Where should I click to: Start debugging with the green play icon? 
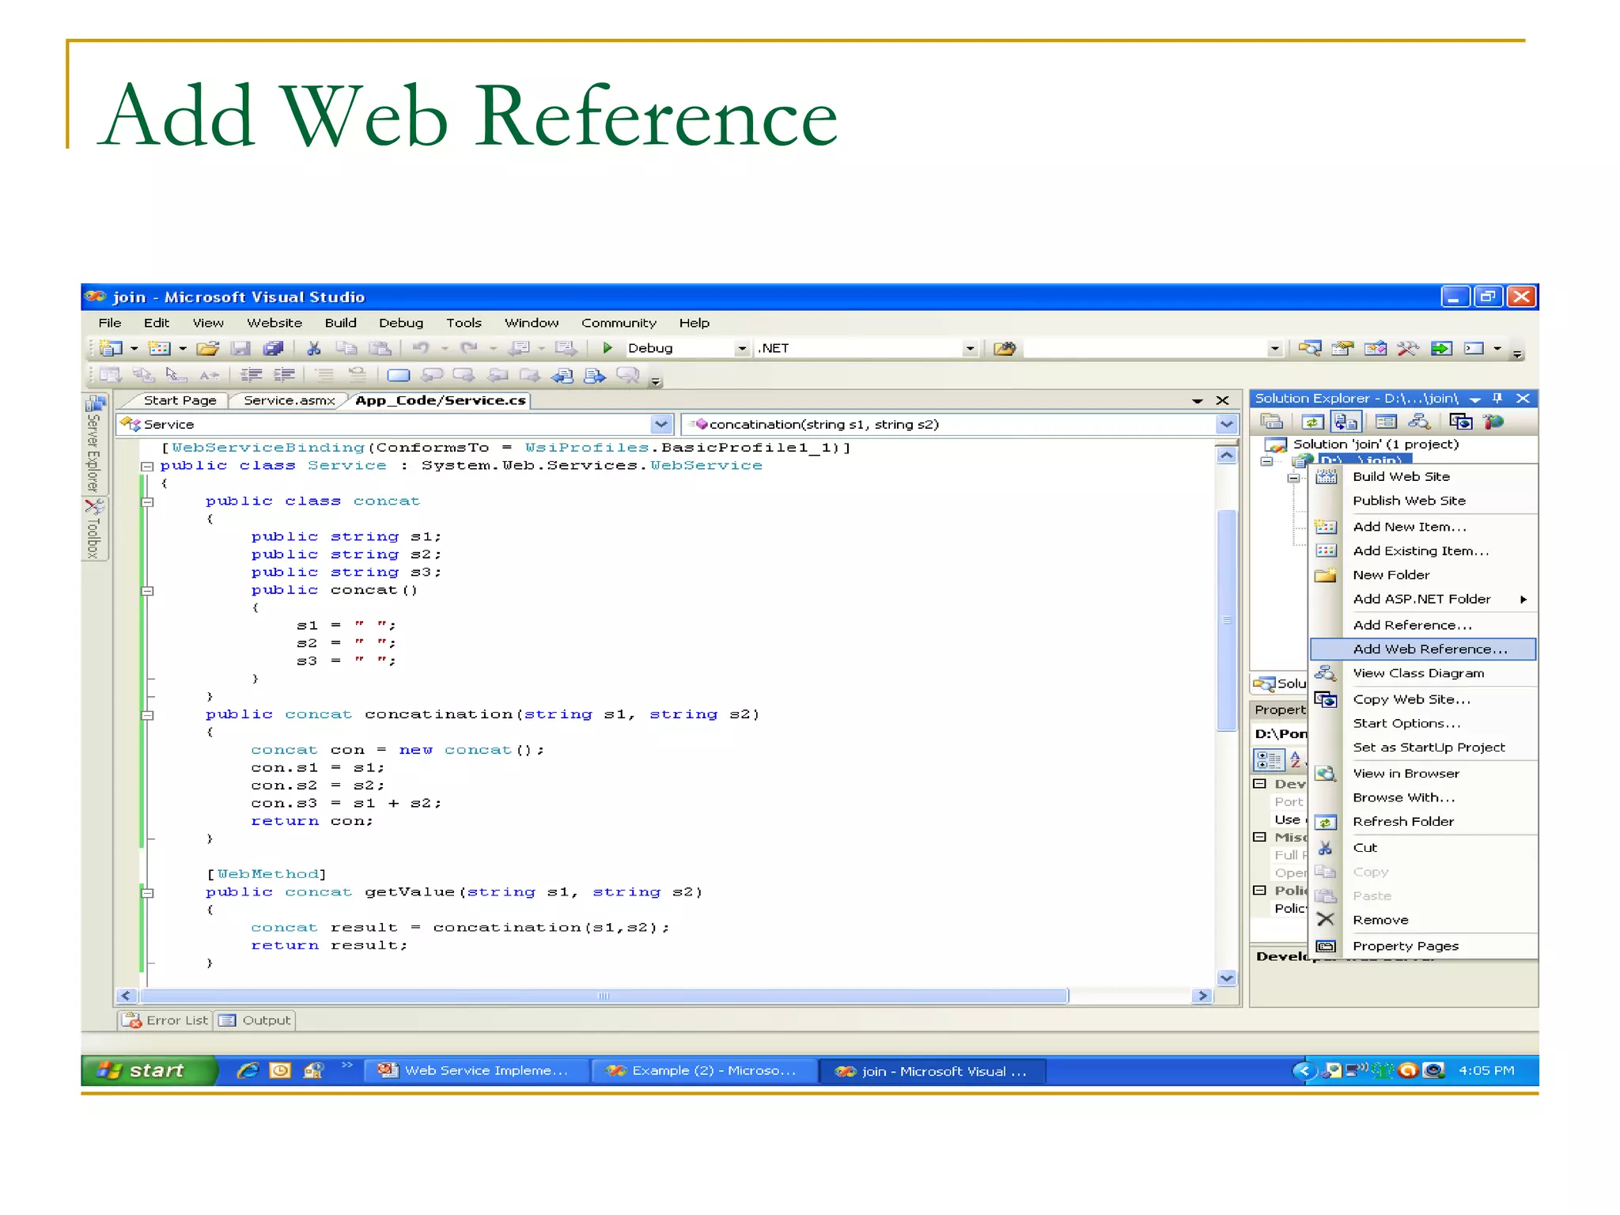[607, 348]
